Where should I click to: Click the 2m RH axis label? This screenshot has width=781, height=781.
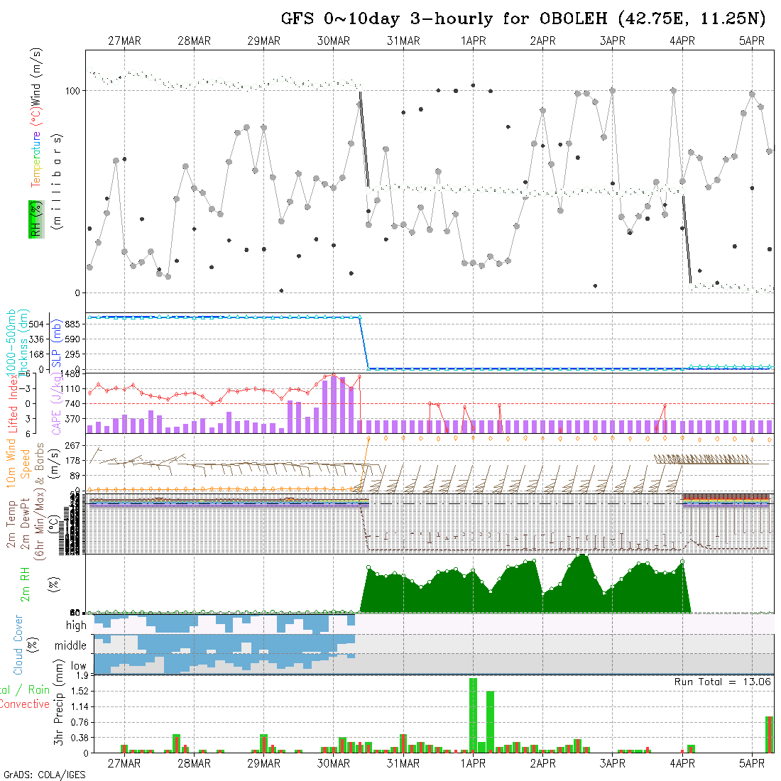click(x=26, y=583)
